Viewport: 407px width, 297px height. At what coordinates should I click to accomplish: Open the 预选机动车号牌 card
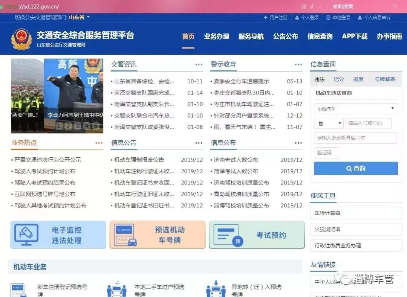tap(157, 235)
